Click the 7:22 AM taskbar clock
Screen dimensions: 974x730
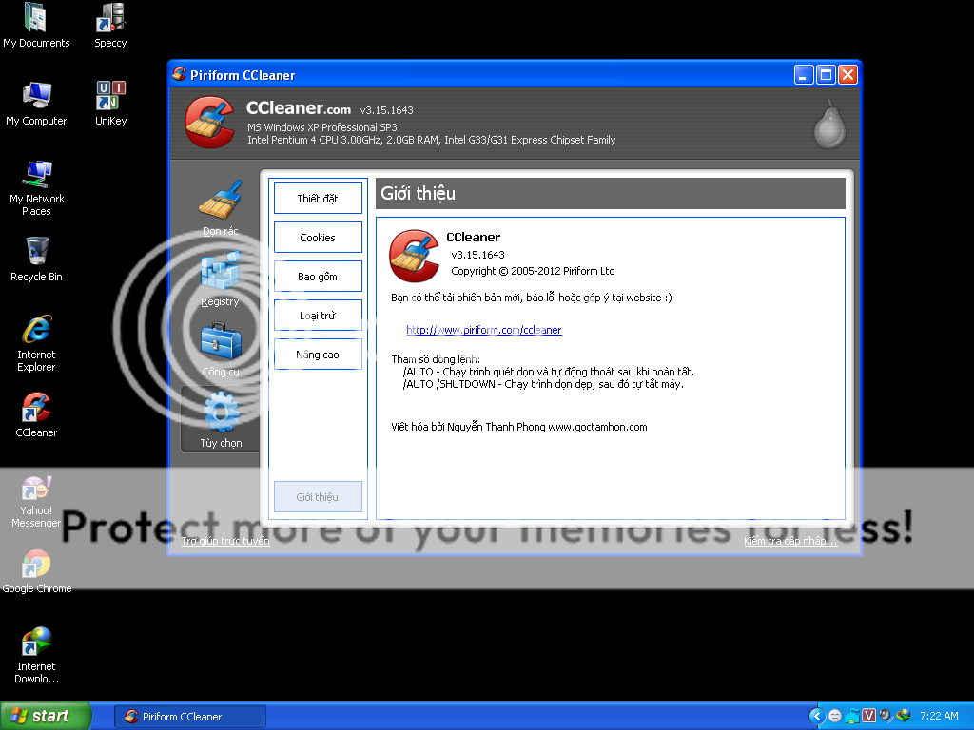pyautogui.click(x=939, y=716)
